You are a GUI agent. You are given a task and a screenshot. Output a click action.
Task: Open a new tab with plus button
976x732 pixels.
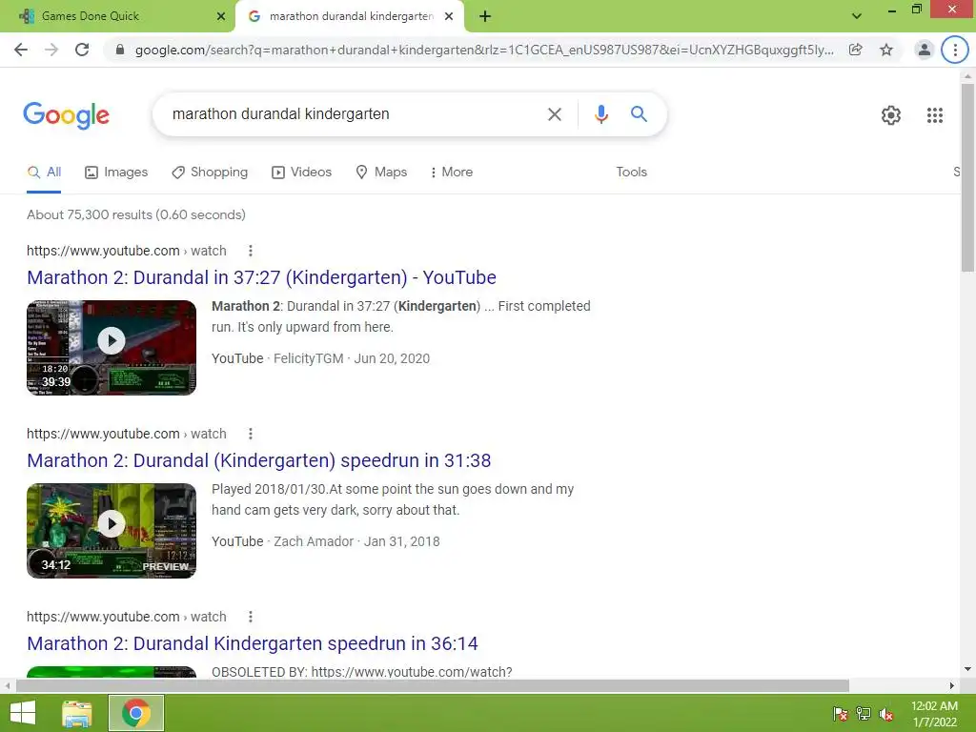[x=485, y=16]
